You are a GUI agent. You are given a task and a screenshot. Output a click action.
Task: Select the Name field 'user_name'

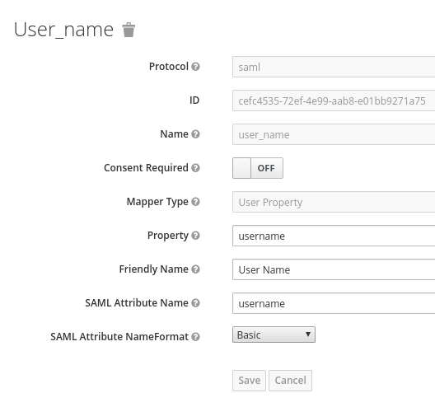coord(334,134)
